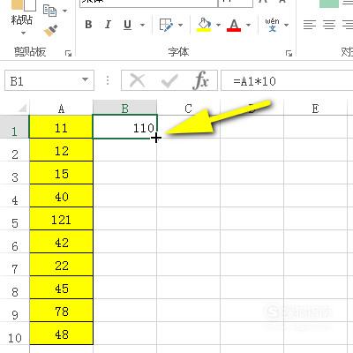This screenshot has height=353, width=353.
Task: Click formula bar showing =A1*10
Action: 287,80
